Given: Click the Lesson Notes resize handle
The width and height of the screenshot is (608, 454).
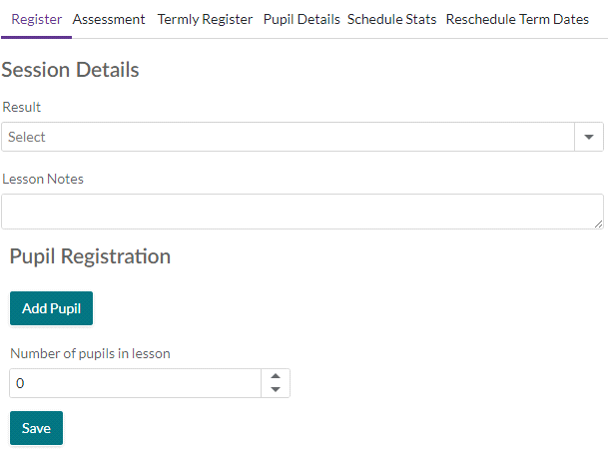Looking at the screenshot, I should point(599,225).
